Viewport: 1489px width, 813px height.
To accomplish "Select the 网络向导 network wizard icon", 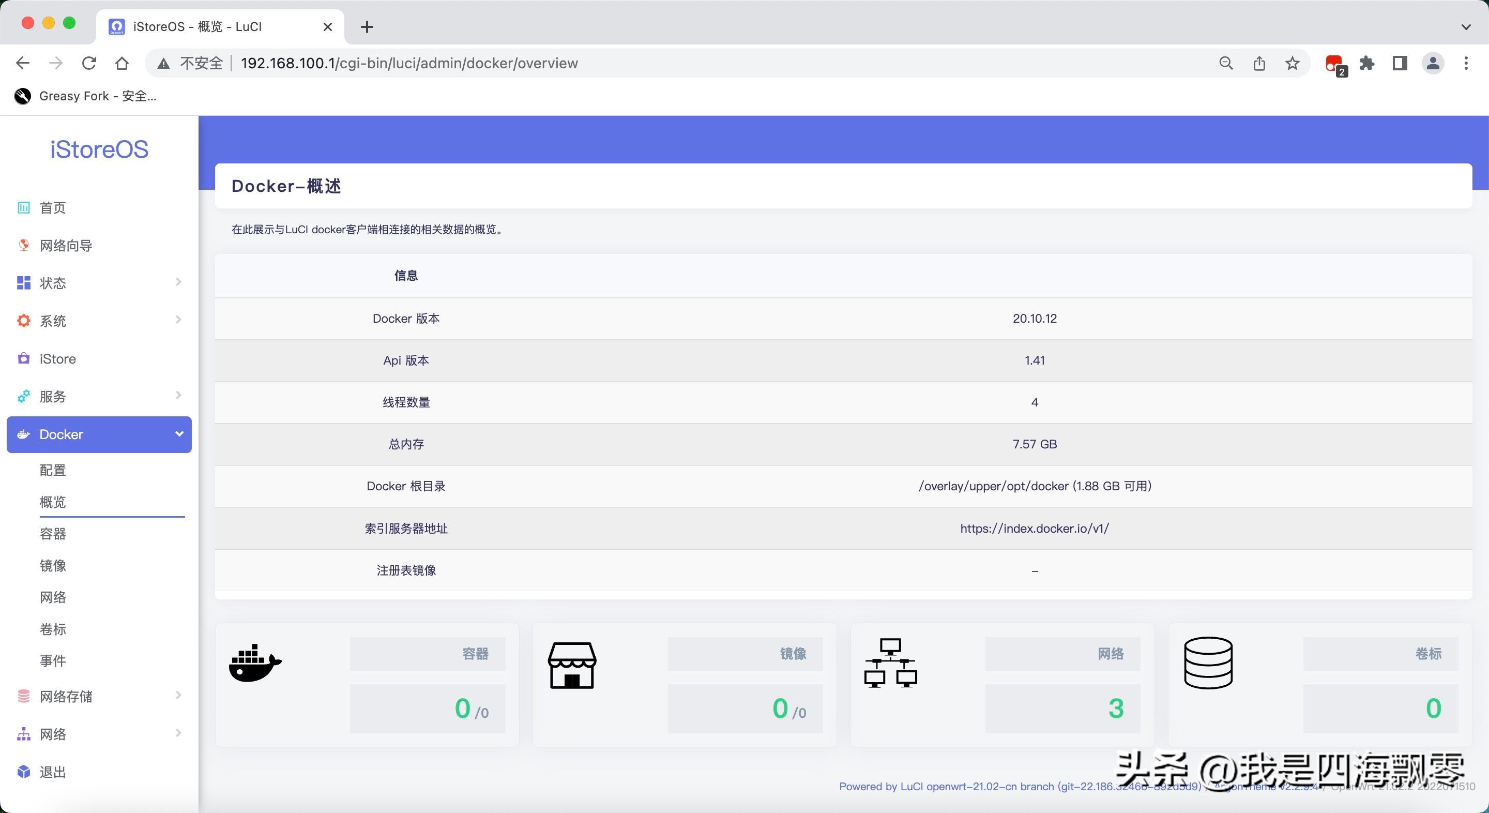I will click(x=23, y=245).
